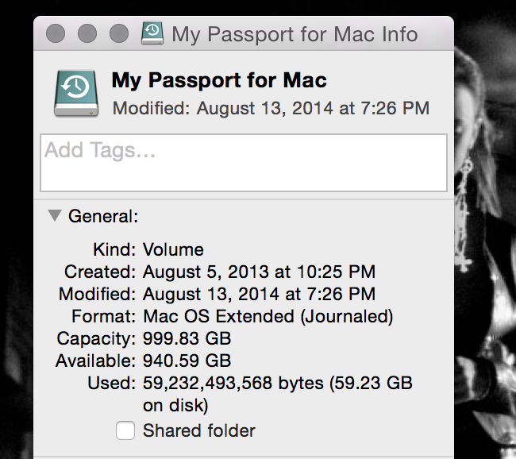516x459 pixels.
Task: Select the bold My Passport for Mac name
Action: pyautogui.click(x=219, y=80)
